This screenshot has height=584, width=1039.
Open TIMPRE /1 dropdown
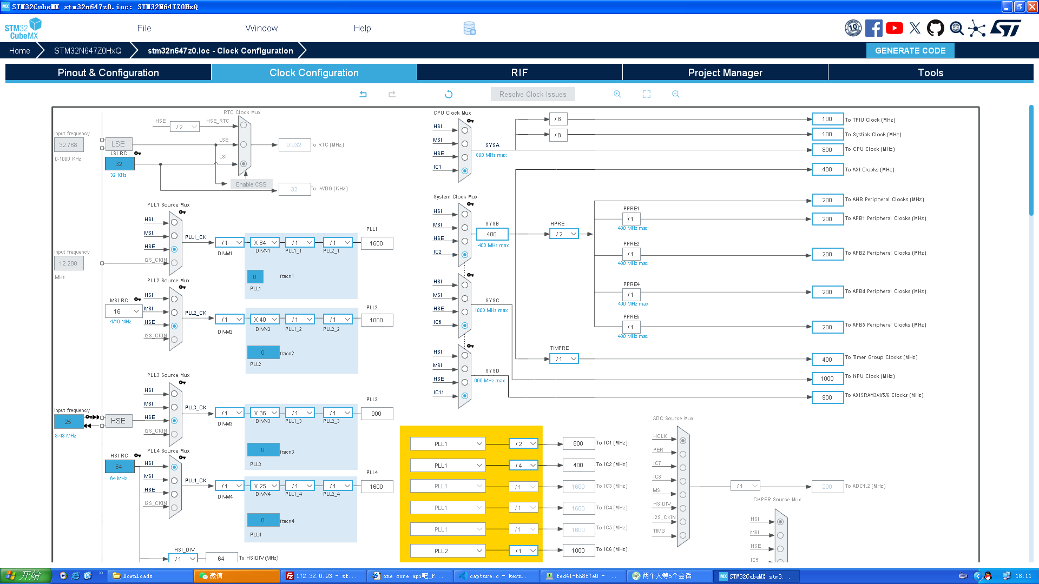(x=564, y=359)
